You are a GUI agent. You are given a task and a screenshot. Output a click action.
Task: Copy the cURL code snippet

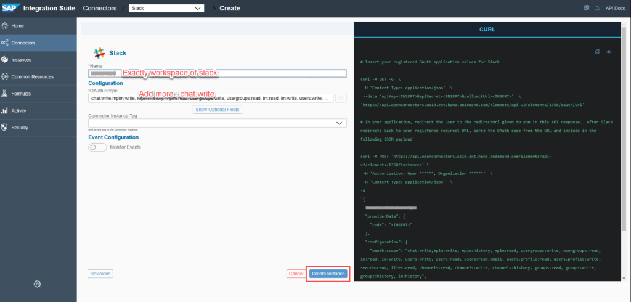click(x=597, y=52)
